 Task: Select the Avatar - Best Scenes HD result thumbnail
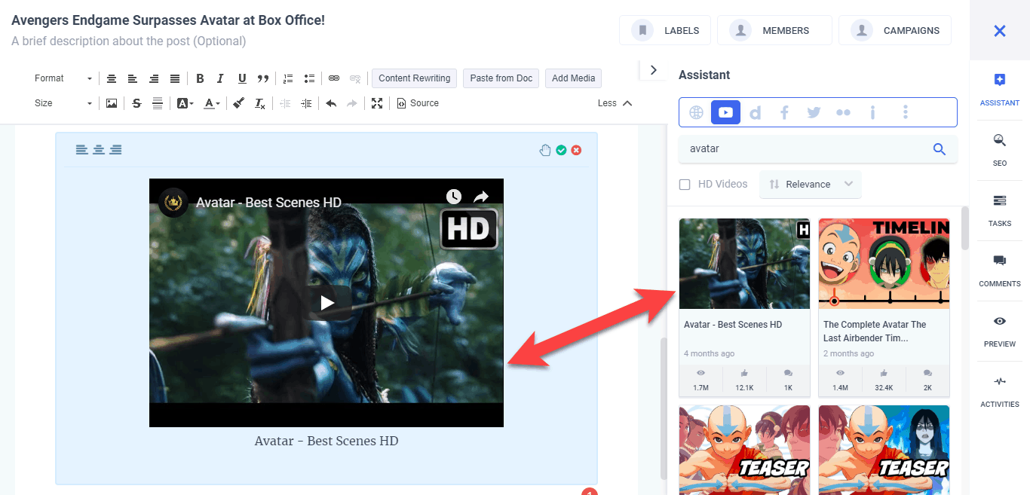pos(744,264)
